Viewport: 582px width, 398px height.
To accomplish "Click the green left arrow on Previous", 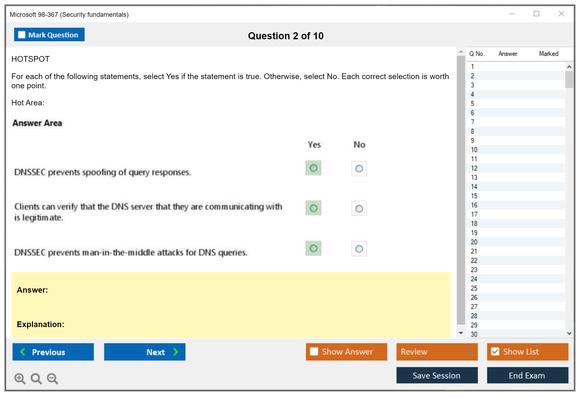I will [x=23, y=352].
